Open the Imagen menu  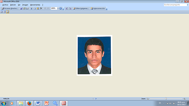click(x=25, y=5)
